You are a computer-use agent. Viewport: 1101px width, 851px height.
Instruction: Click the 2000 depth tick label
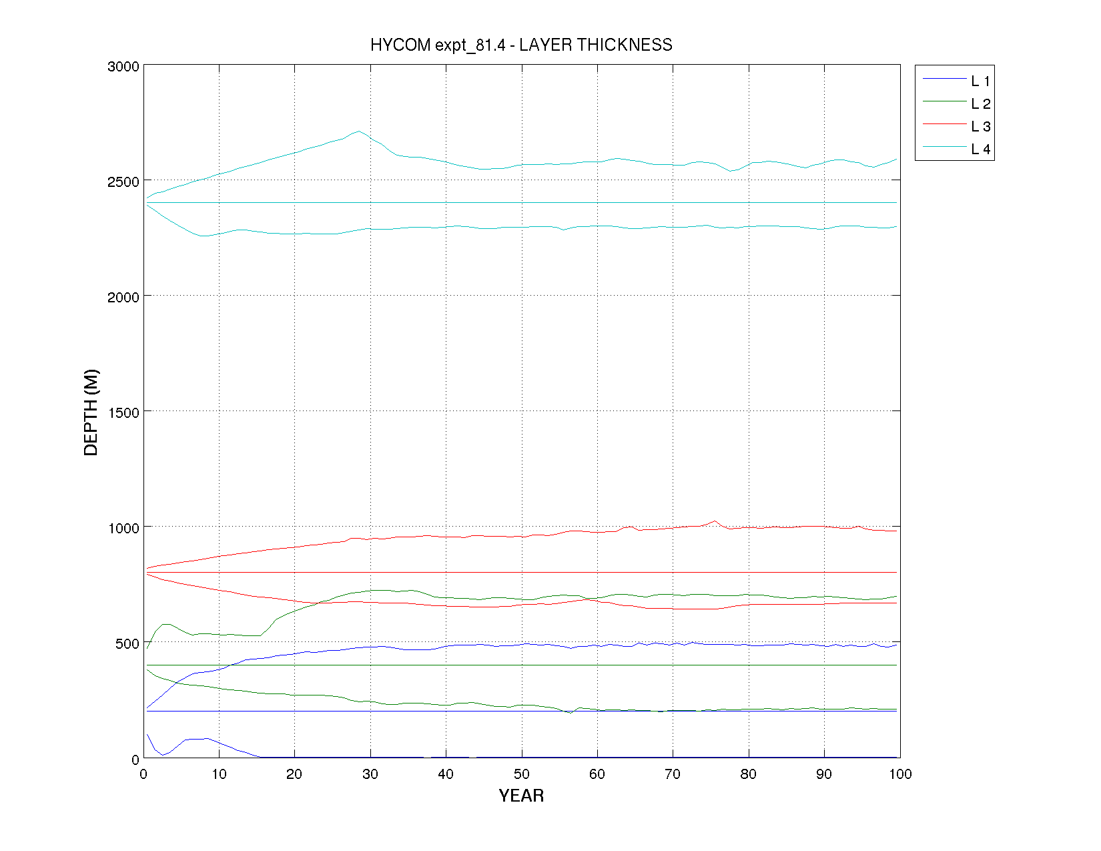click(123, 297)
